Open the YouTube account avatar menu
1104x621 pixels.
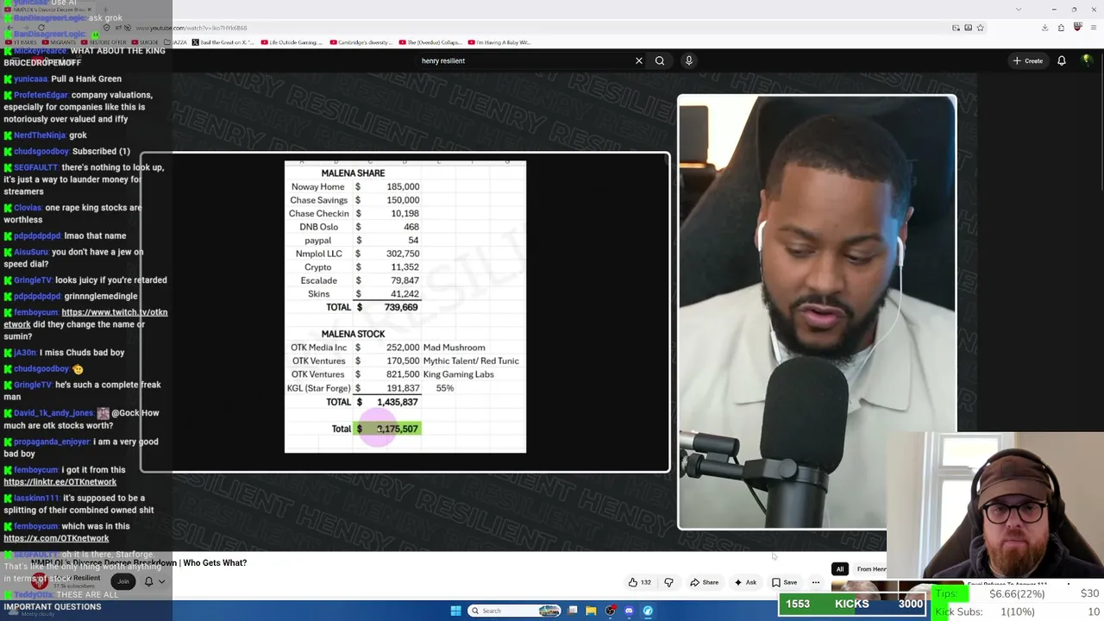click(1087, 60)
